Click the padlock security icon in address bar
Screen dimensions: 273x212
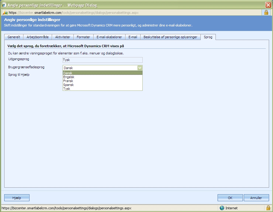click(x=266, y=12)
